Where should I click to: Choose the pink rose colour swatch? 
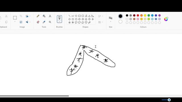coord(138,19)
